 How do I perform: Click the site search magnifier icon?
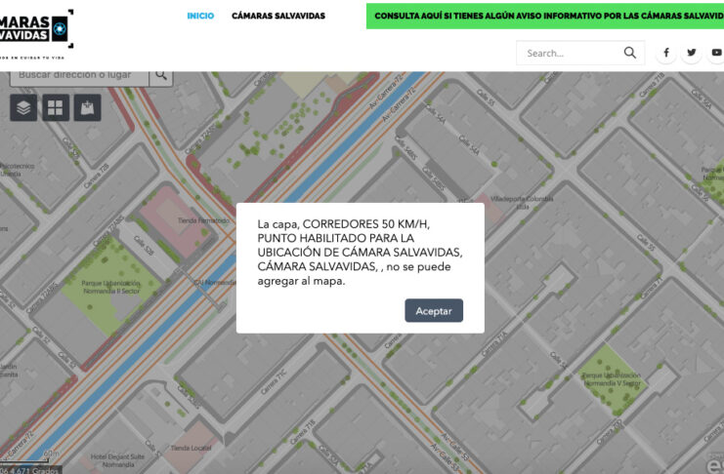click(631, 53)
